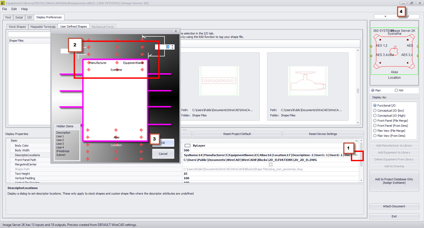
Task: Click the shape search field above Shape Files
Action: [29, 34]
